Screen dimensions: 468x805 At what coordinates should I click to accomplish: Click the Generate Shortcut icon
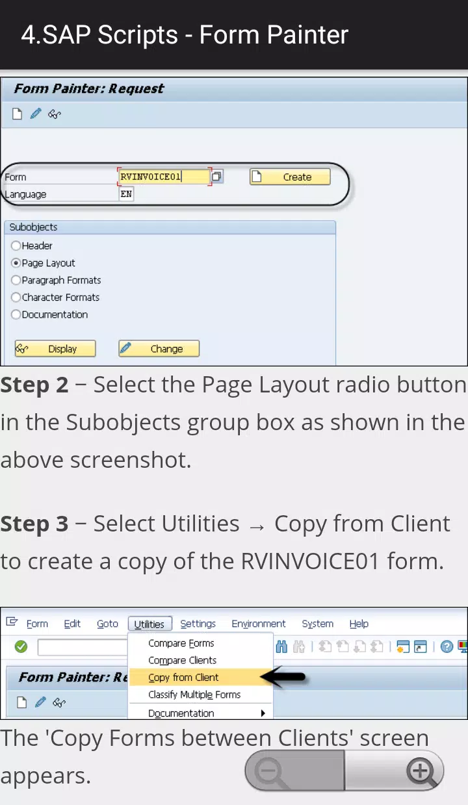421,646
